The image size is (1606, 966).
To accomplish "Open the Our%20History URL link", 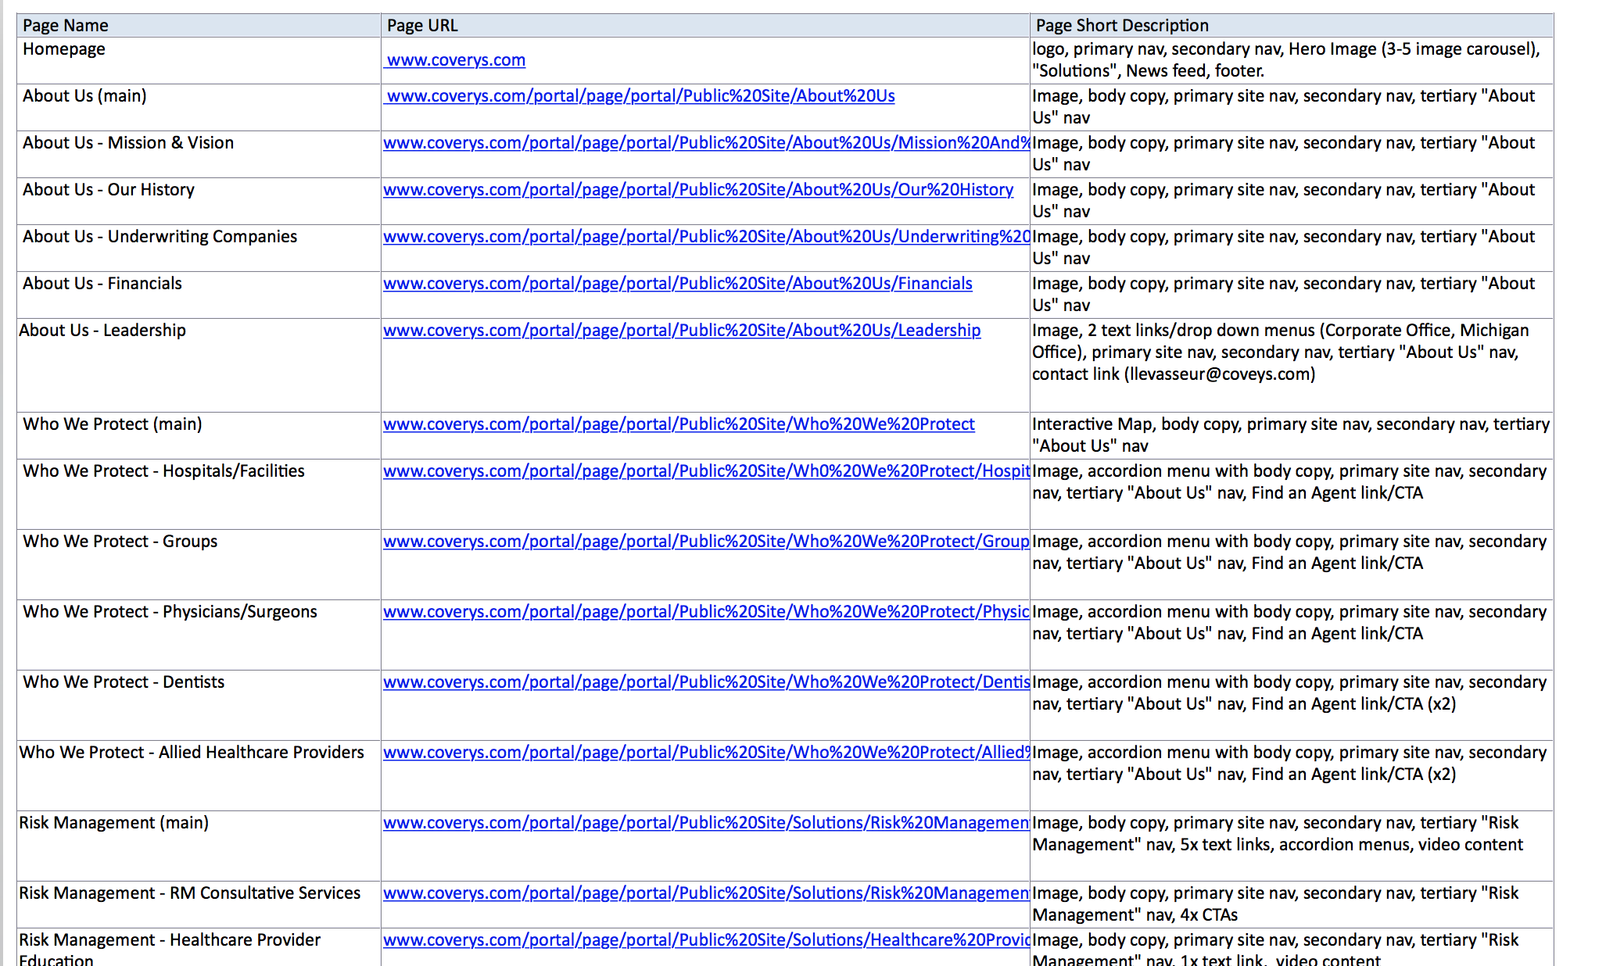I will [x=698, y=190].
